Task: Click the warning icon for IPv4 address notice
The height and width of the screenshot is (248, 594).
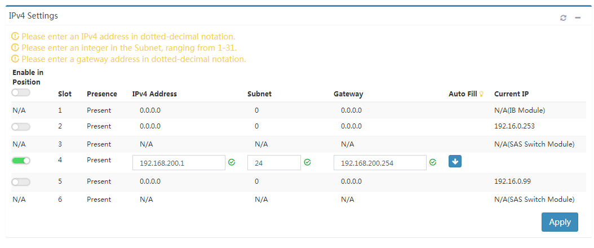Action: [15, 37]
